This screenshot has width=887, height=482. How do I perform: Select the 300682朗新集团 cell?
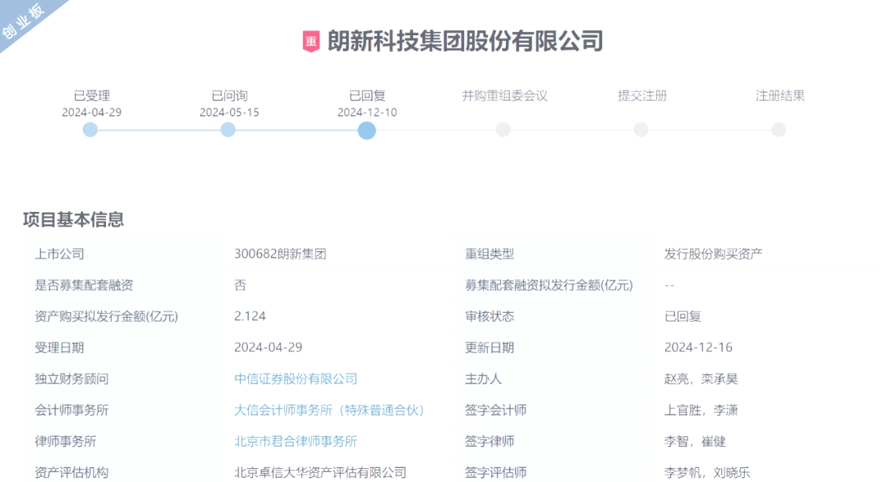tap(280, 254)
